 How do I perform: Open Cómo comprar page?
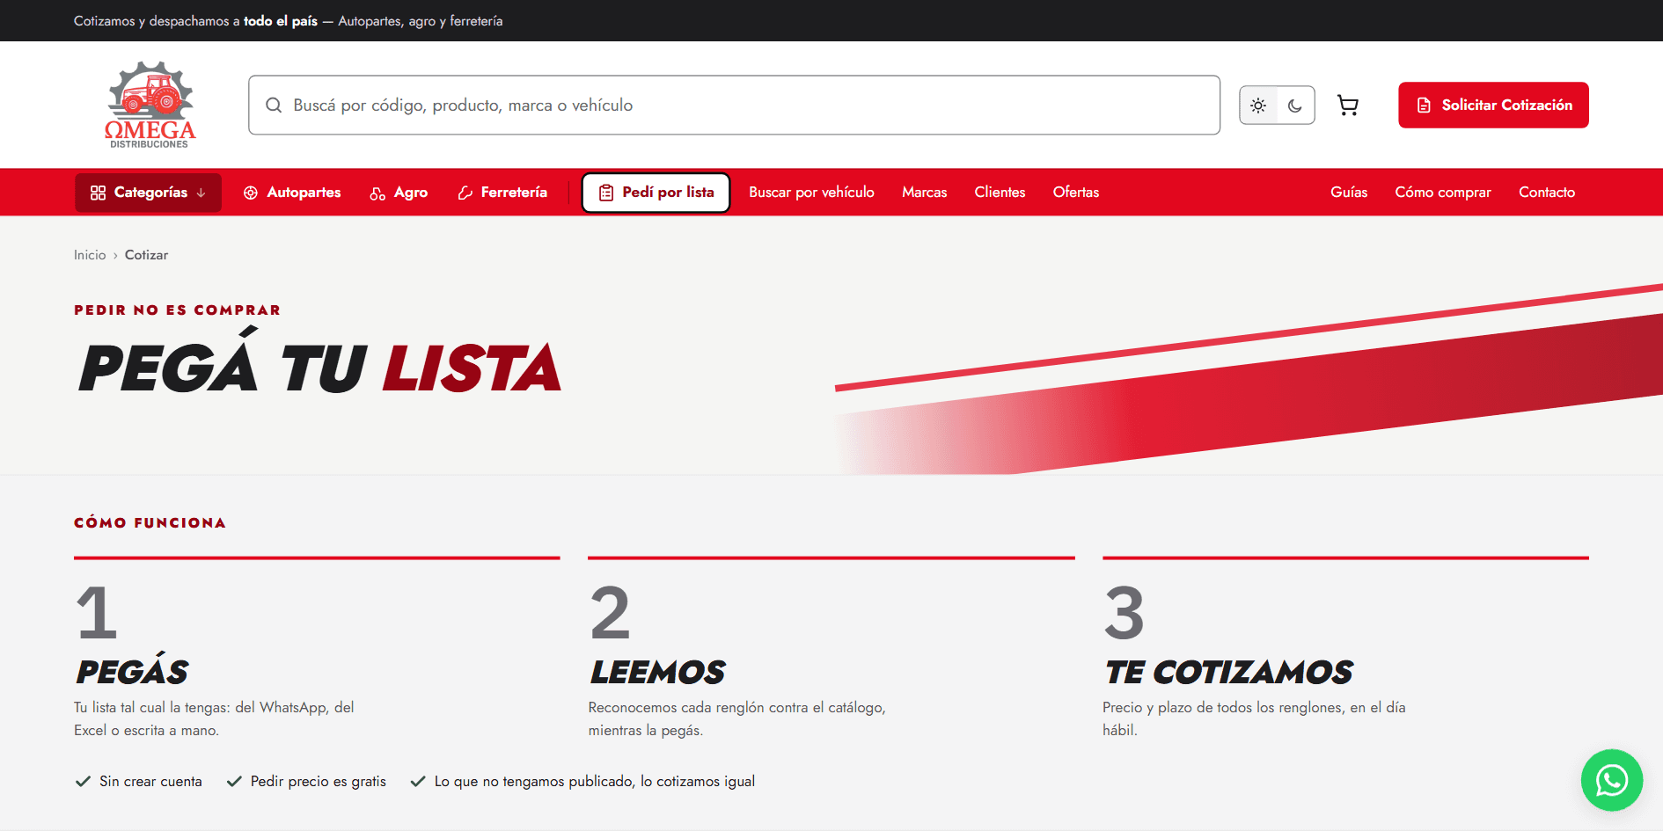[1443, 193]
